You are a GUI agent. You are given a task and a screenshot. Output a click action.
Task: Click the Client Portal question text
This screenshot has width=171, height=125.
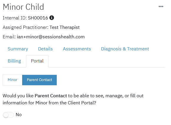73,99
